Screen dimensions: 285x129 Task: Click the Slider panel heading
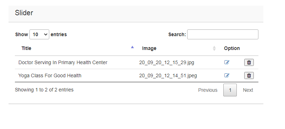click(x=24, y=13)
